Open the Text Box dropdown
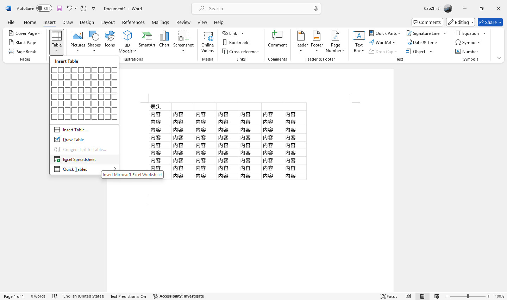Screen dimensions: 507x300 tap(359, 42)
